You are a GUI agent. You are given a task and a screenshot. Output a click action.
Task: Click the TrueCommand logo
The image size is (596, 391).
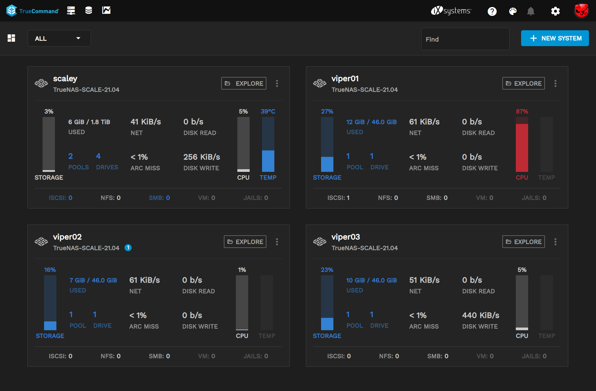point(32,11)
